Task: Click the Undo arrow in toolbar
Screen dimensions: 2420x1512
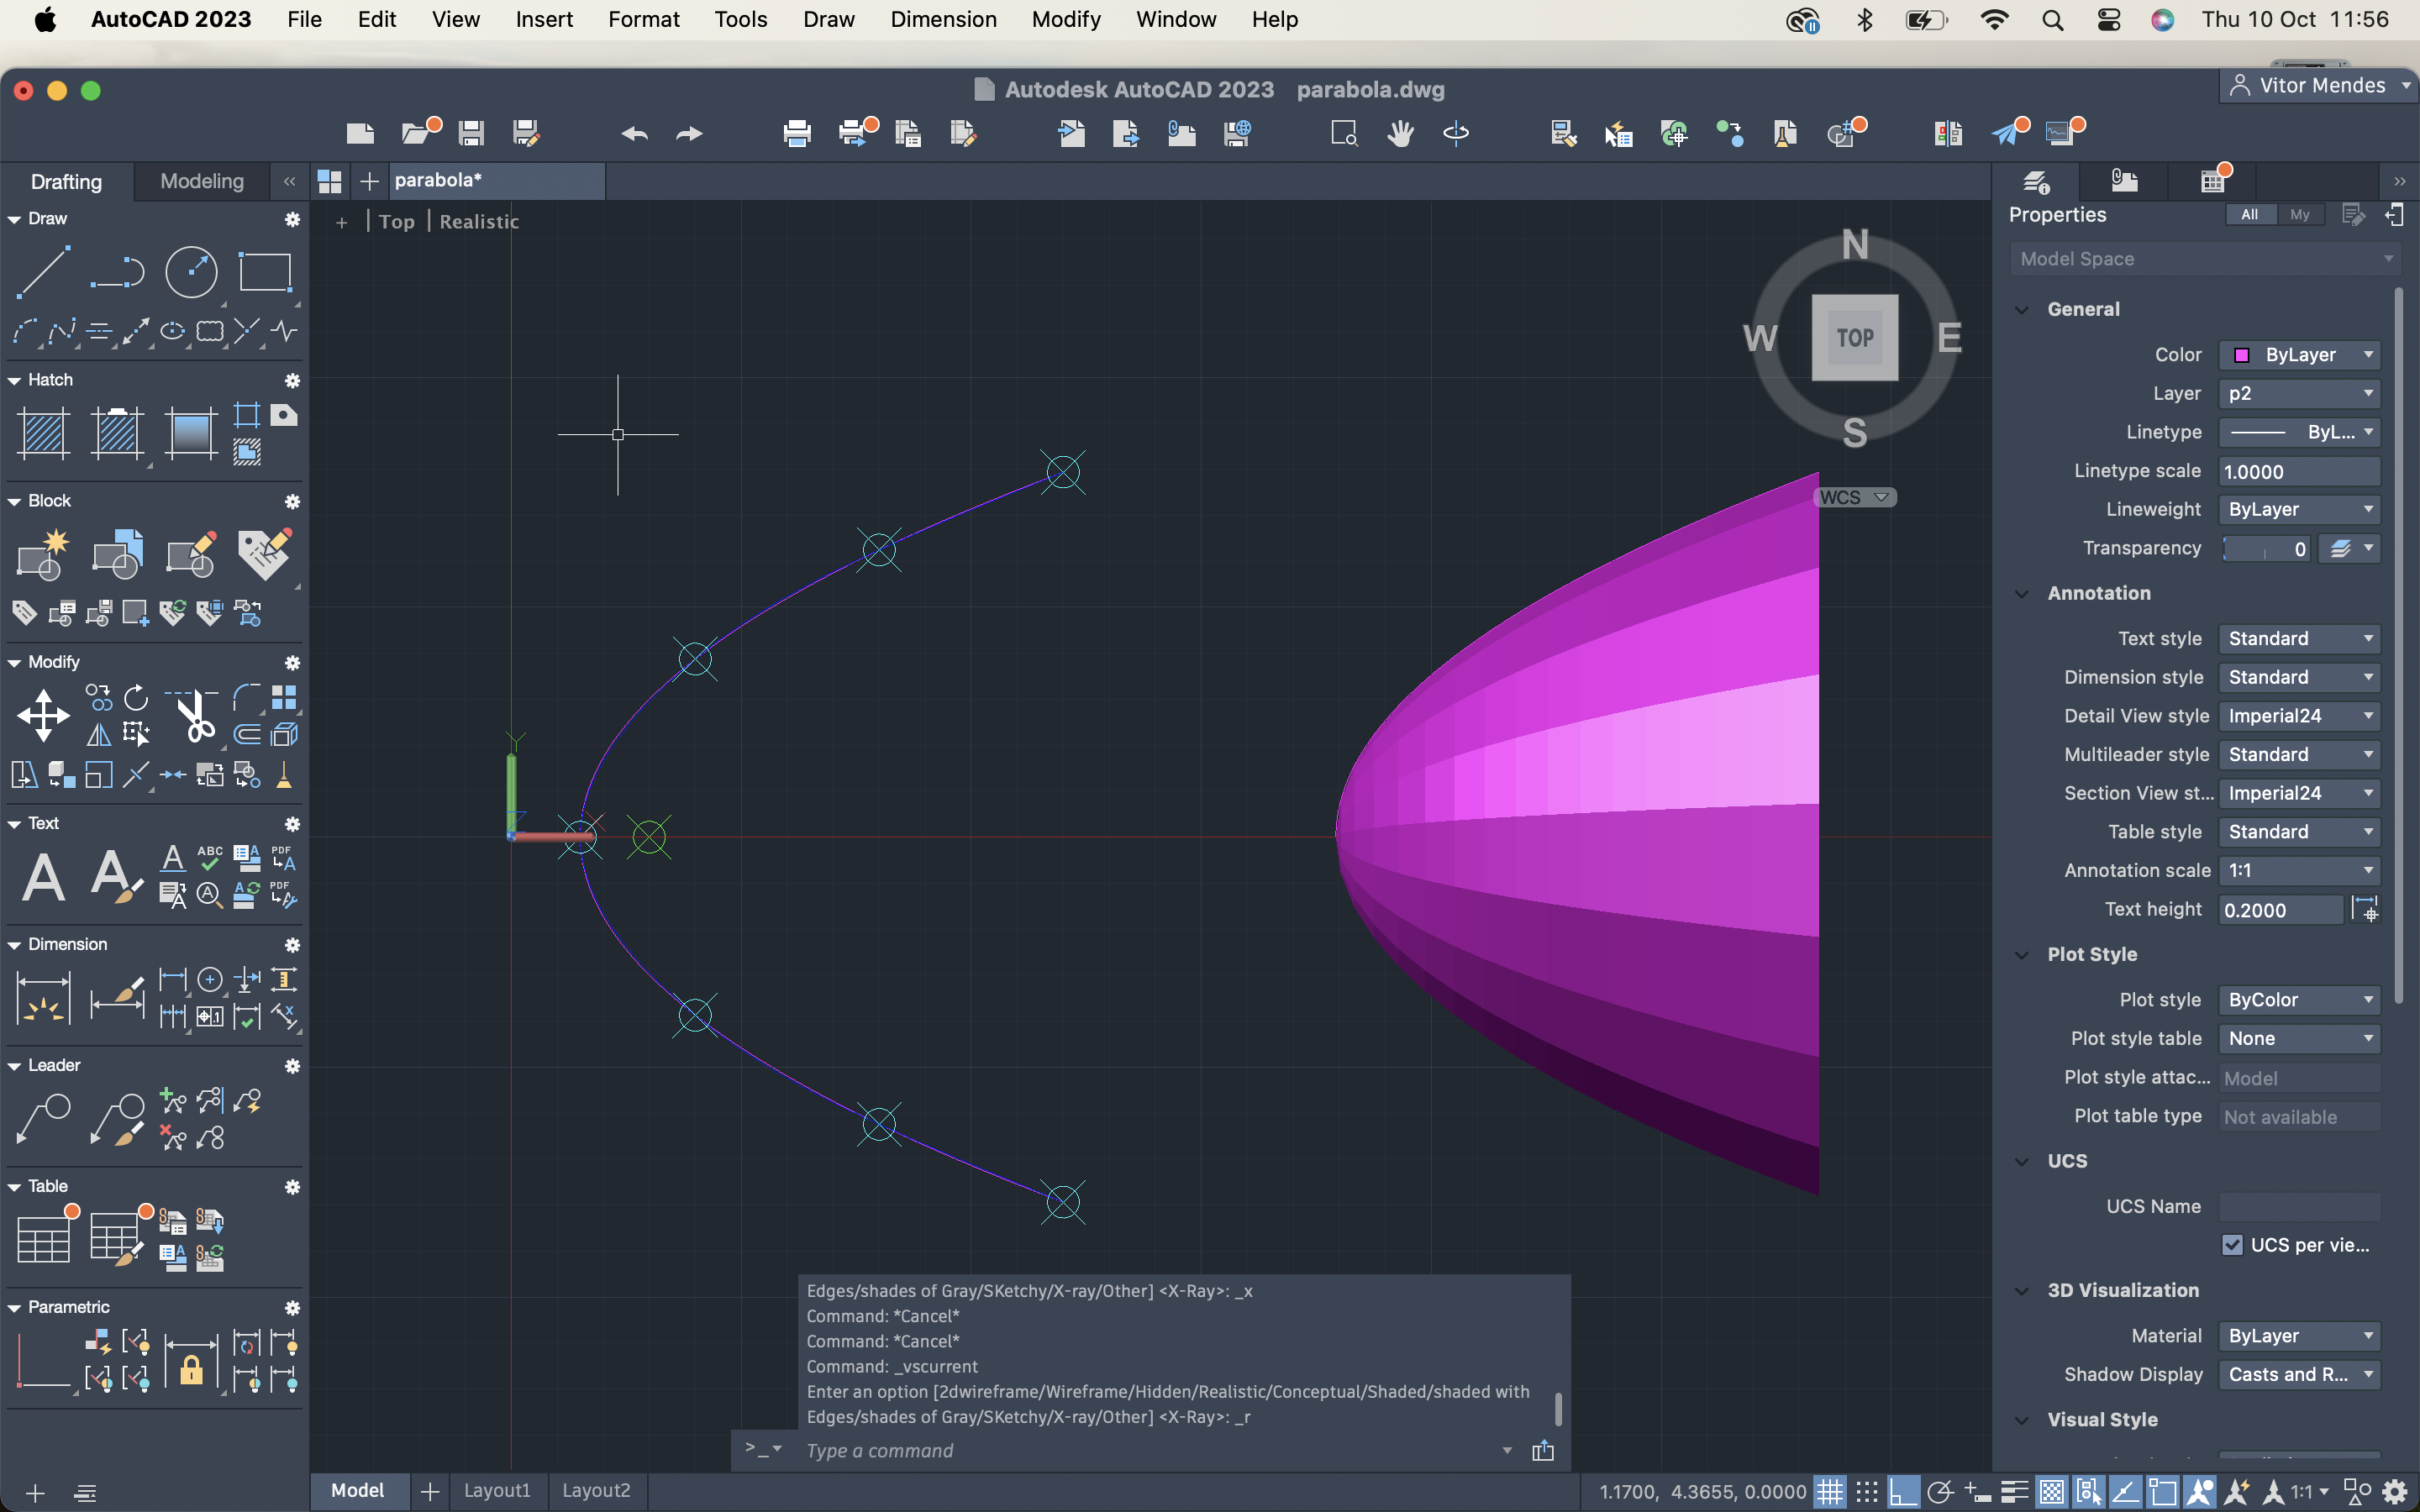Action: 634,133
